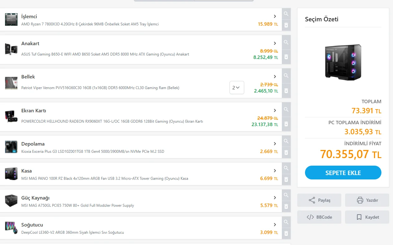Click the ASUS Tuf Gaming B650-E product name

click(x=105, y=54)
